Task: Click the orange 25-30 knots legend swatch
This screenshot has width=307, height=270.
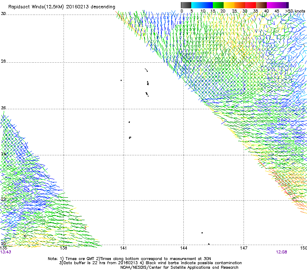Action: click(x=240, y=5)
